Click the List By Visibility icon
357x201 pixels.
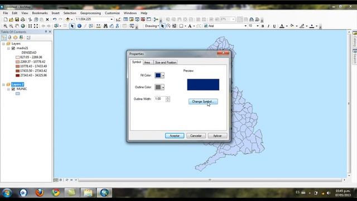[15, 37]
